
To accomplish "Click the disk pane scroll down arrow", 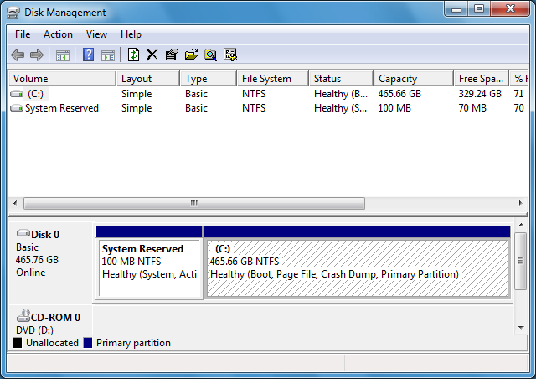I will (x=521, y=327).
